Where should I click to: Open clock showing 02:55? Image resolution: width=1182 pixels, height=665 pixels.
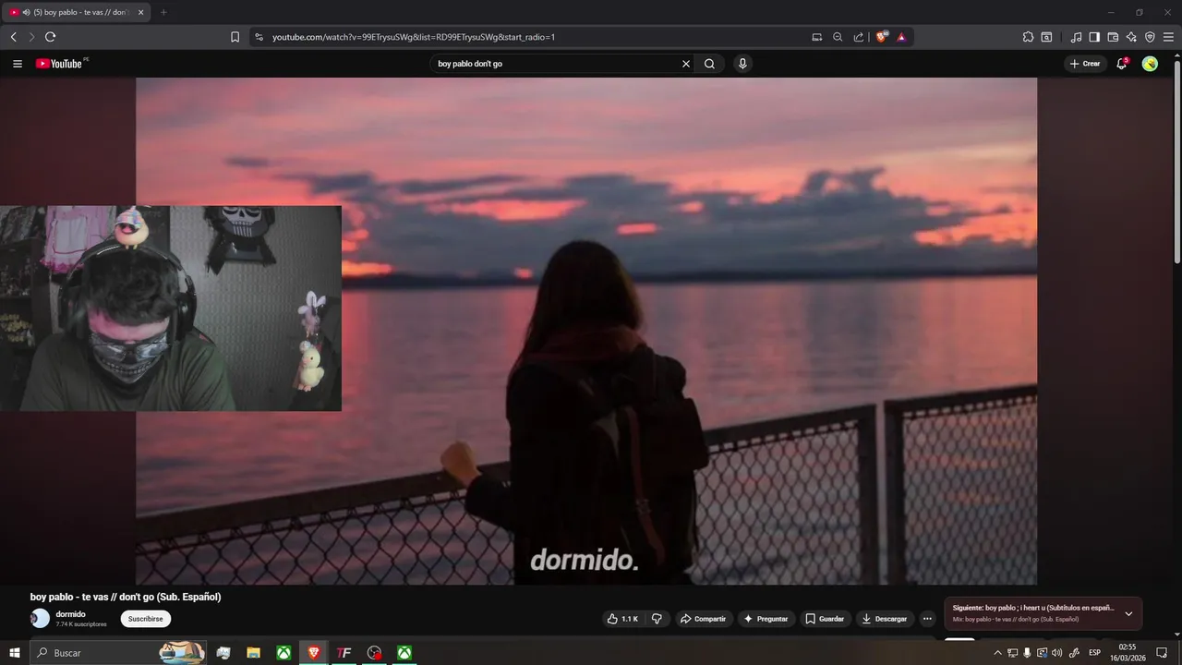[1127, 653]
